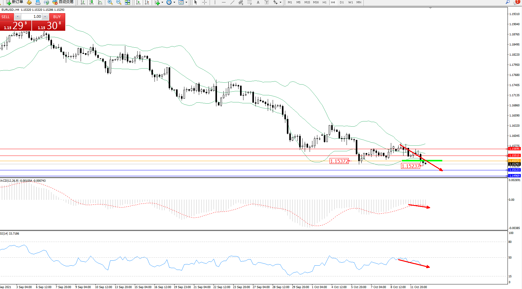Expand the indicators list dropdown arrow
This screenshot has width=522, height=289.
(x=162, y=2)
